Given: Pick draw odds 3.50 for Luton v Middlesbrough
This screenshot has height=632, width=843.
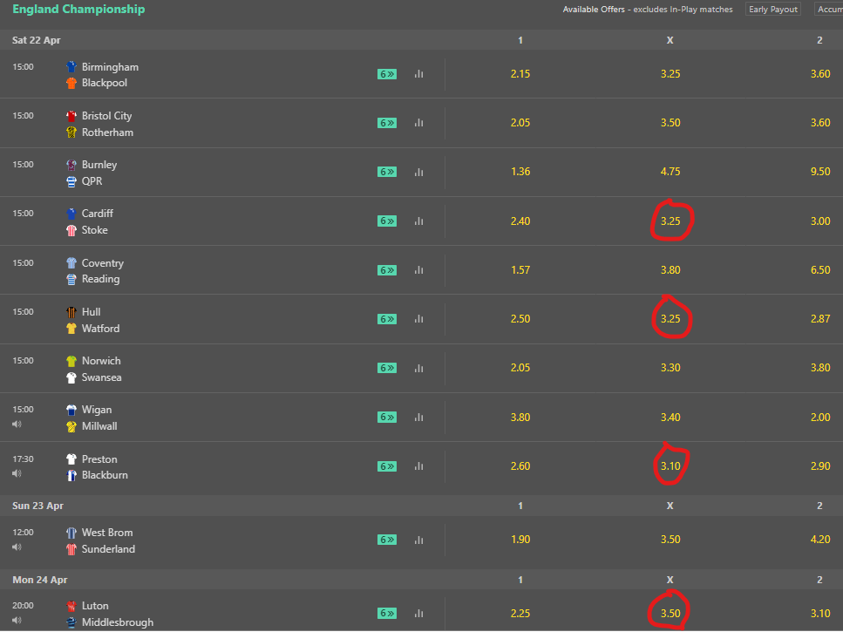Looking at the screenshot, I should pos(670,613).
